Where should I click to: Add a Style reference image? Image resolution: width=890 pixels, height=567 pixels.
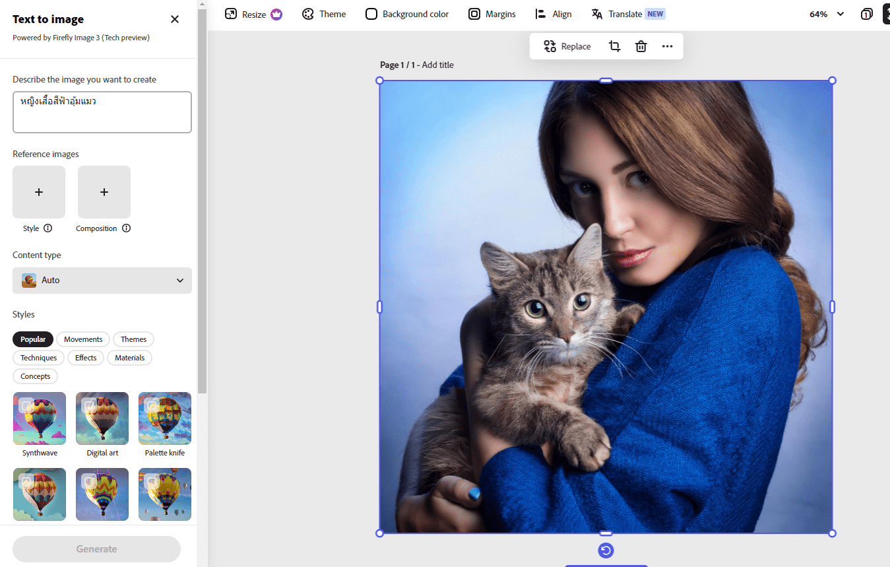coord(39,192)
